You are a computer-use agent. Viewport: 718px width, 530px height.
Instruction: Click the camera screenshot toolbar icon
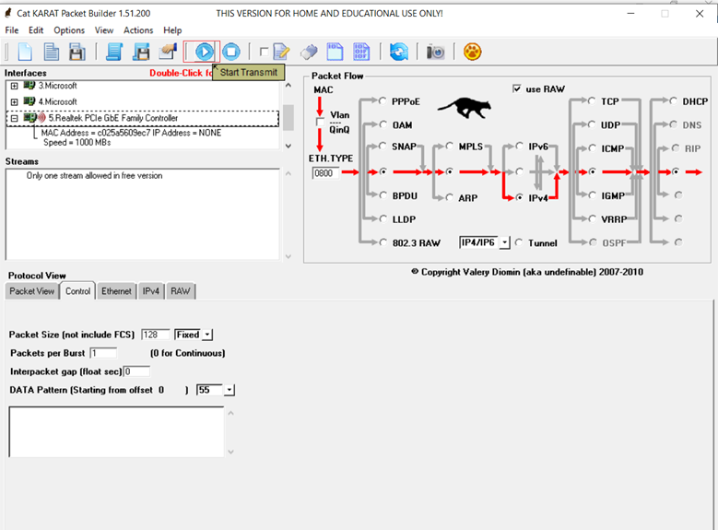(435, 52)
